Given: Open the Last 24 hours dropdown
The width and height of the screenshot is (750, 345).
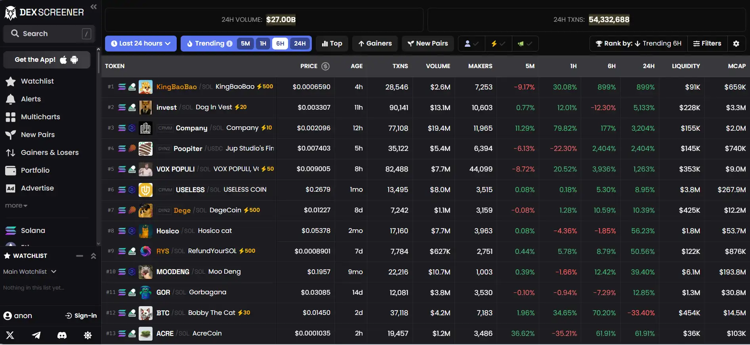Looking at the screenshot, I should (141, 44).
